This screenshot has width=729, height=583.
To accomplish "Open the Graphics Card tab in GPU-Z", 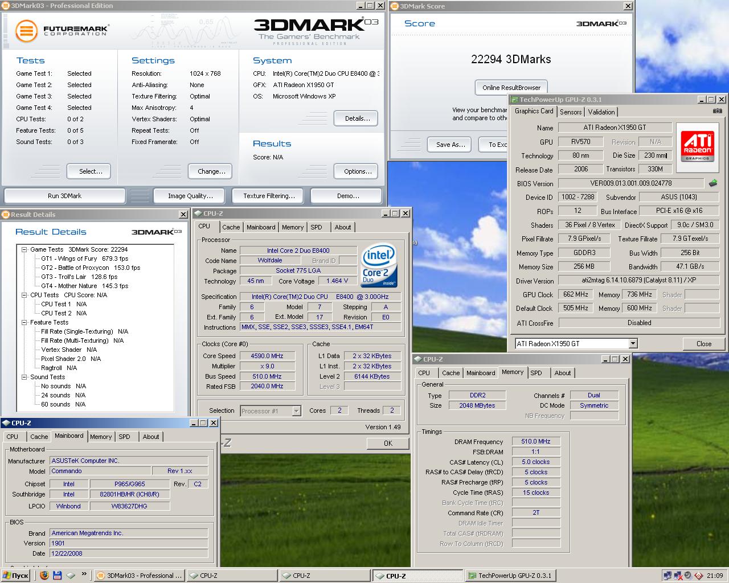I will (x=534, y=111).
